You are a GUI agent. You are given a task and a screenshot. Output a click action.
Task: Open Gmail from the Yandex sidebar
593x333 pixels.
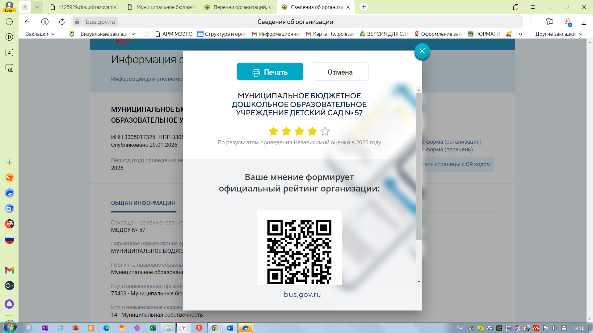click(9, 270)
